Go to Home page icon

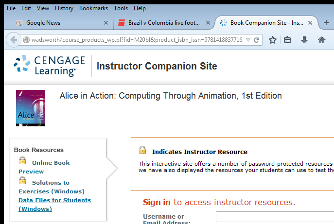point(321,40)
